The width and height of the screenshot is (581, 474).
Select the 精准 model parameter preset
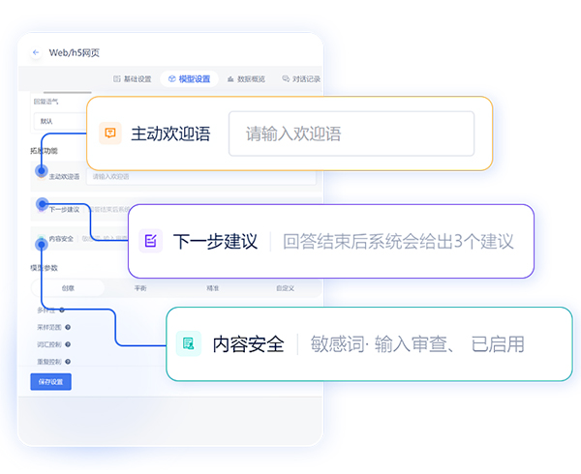coord(213,288)
